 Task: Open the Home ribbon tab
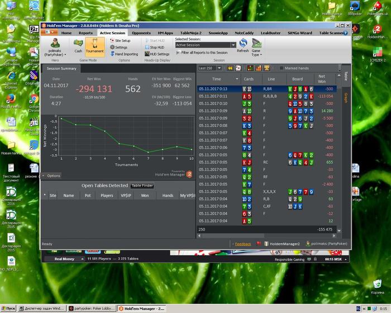click(x=66, y=33)
